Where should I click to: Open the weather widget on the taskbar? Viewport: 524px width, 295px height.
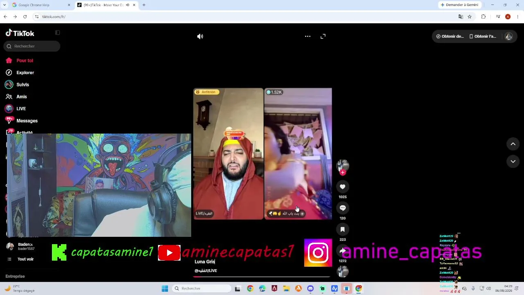coord(20,288)
